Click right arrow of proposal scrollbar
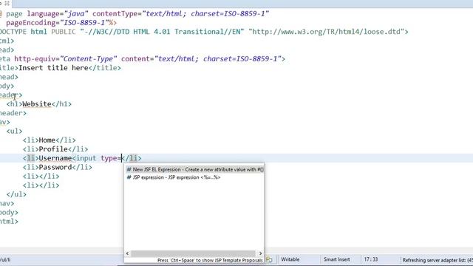This screenshot has width=473, height=266. (260, 253)
